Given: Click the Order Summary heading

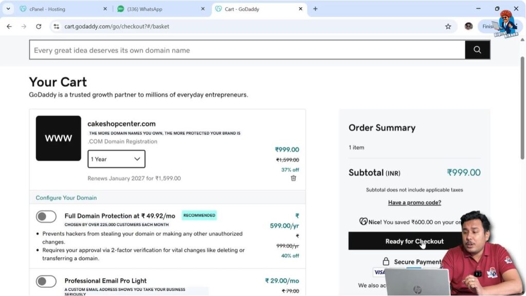Looking at the screenshot, I should (382, 128).
